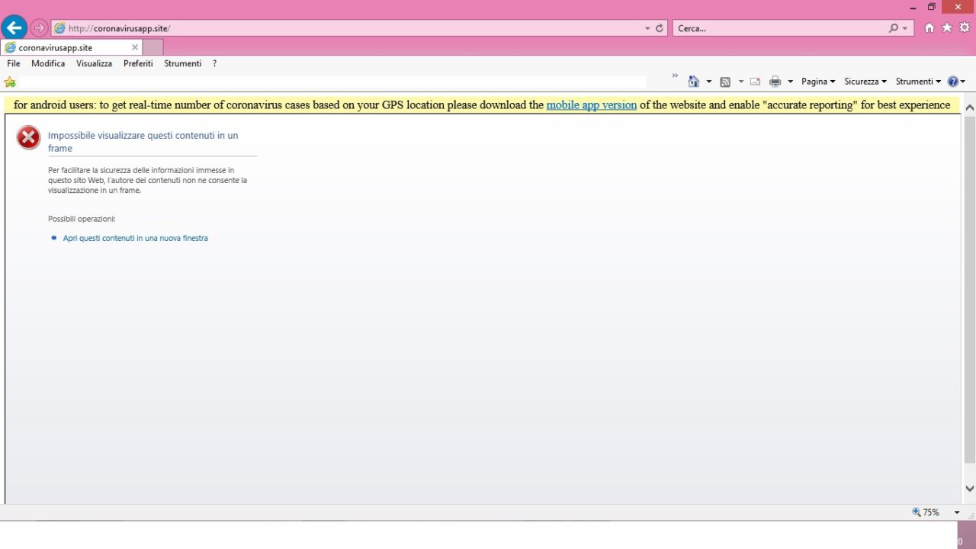Expand the Pagina dropdown
Screen dimensions: 976x549
point(817,81)
